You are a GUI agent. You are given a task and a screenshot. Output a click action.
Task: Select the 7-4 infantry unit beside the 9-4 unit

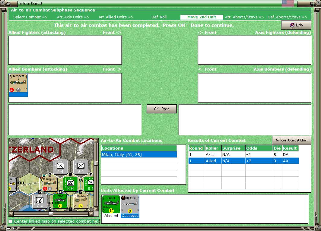[60, 167]
